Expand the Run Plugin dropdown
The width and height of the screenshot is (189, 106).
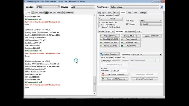(x=135, y=7)
